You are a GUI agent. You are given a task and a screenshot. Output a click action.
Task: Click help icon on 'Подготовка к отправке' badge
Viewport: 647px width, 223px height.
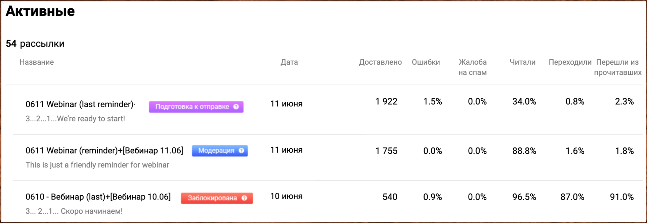[236, 107]
